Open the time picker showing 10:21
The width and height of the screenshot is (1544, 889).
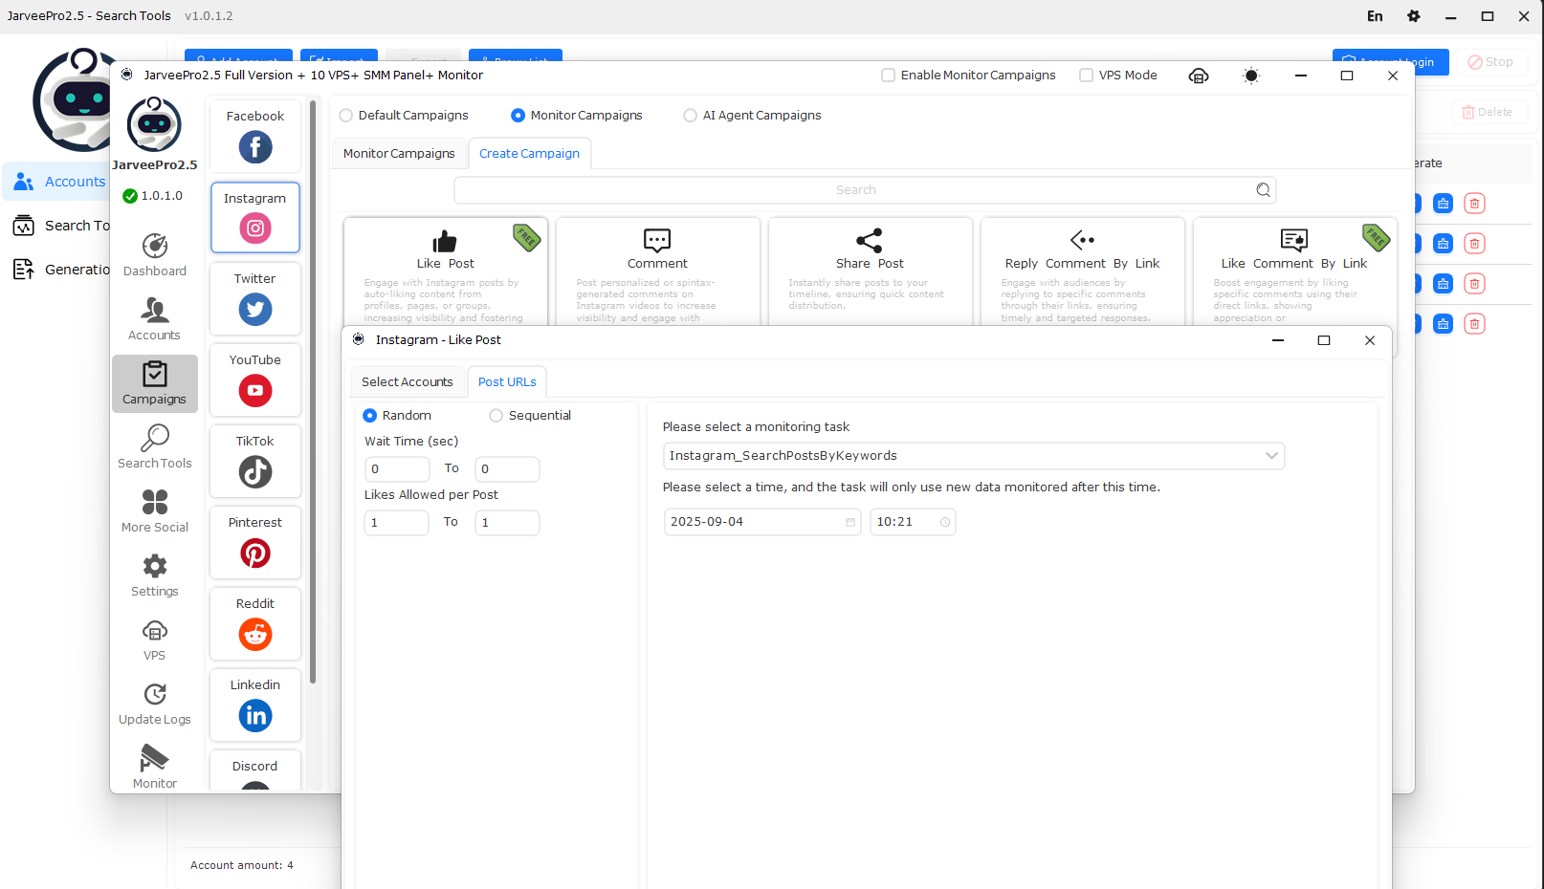click(913, 522)
